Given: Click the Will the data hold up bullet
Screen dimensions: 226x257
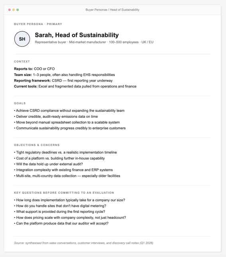Looking at the screenshot, I should [49, 164].
